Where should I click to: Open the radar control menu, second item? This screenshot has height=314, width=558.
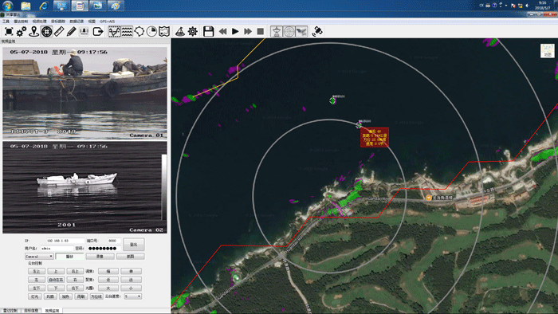(21, 22)
